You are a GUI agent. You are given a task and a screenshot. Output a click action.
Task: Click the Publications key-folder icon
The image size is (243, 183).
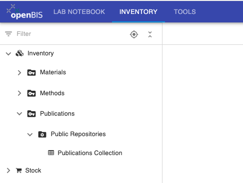click(31, 114)
